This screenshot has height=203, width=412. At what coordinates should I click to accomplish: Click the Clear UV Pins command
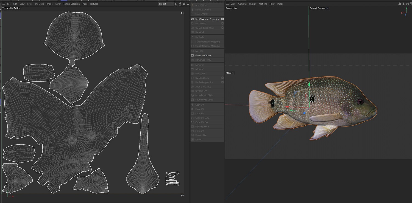207,14
